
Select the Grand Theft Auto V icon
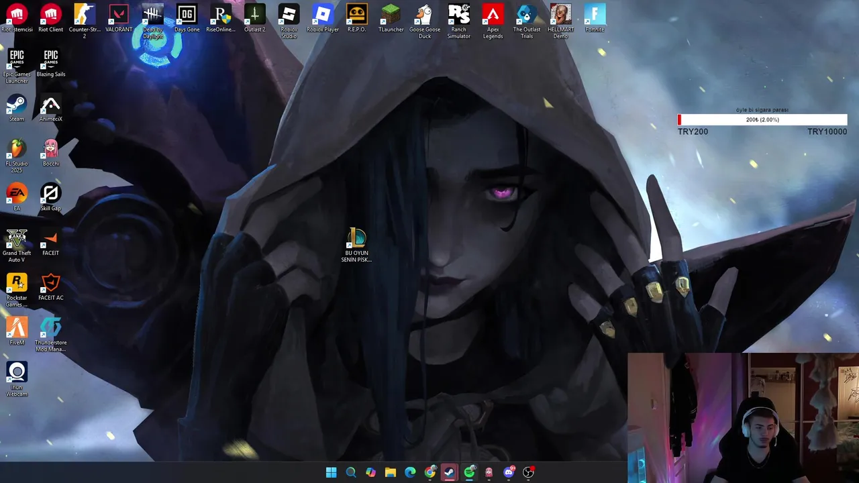pyautogui.click(x=17, y=245)
